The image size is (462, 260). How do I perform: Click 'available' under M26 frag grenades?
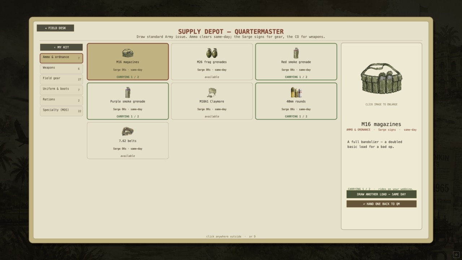click(212, 77)
